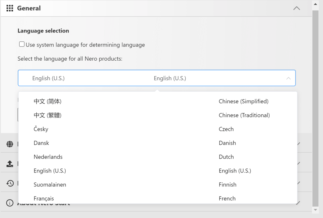Image resolution: width=323 pixels, height=218 pixels.
Task: Close the language dropdown via its chevron
Action: point(288,78)
